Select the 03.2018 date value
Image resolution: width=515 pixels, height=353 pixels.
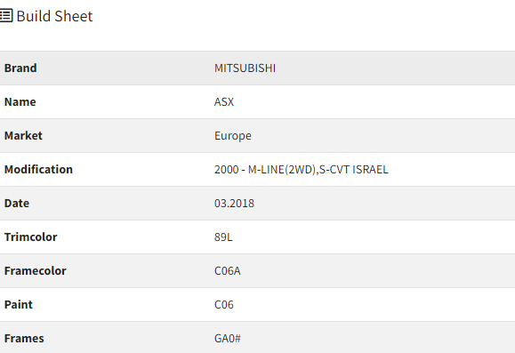234,204
